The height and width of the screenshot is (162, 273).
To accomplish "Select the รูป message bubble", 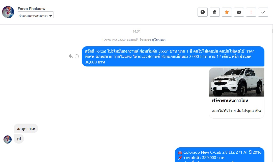I will tap(19, 139).
